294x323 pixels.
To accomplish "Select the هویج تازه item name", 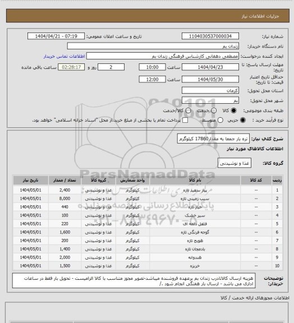I will 195,241.
